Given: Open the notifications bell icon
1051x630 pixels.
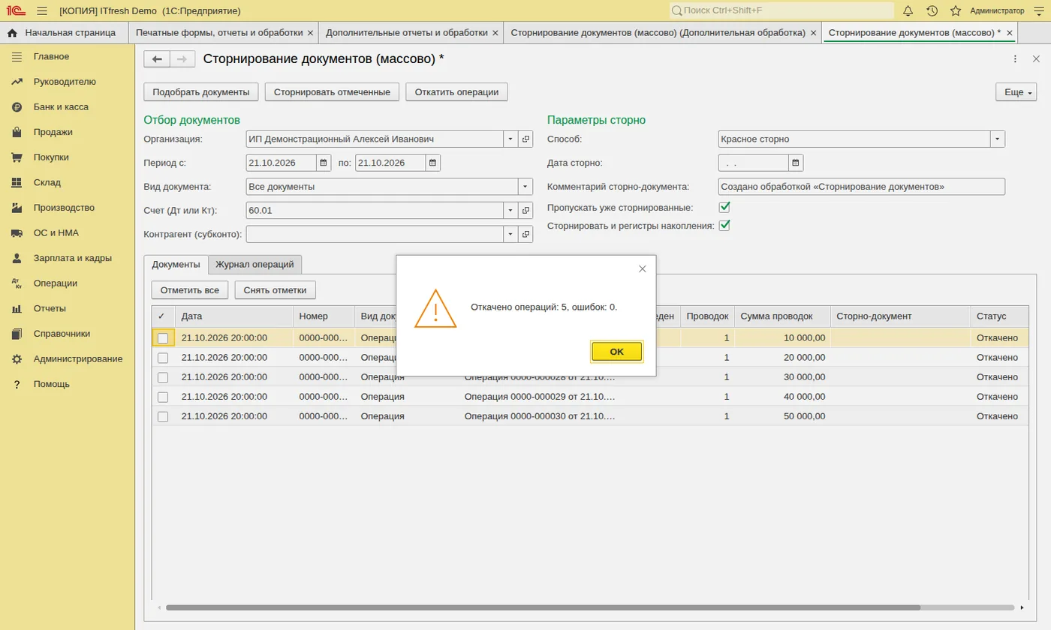Looking at the screenshot, I should point(908,10).
